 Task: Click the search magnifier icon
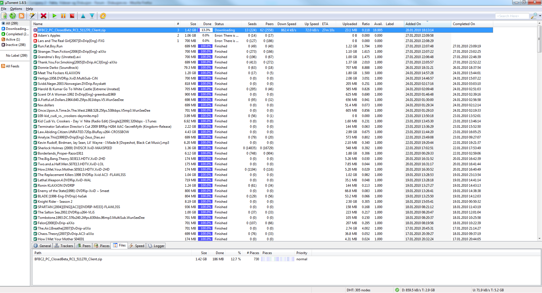(534, 16)
